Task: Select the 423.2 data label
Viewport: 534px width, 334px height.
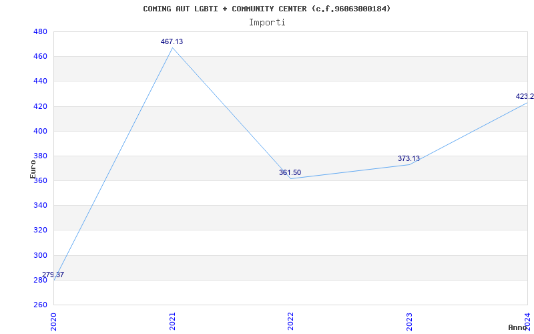Action: [x=525, y=96]
